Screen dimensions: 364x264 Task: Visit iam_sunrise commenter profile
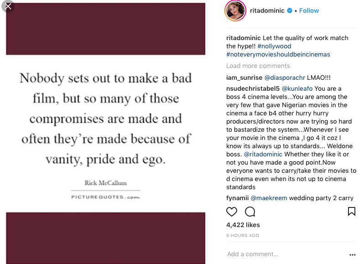[244, 78]
